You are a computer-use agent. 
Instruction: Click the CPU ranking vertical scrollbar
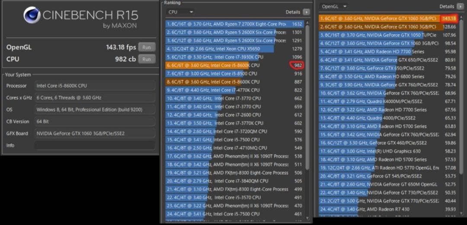point(307,98)
